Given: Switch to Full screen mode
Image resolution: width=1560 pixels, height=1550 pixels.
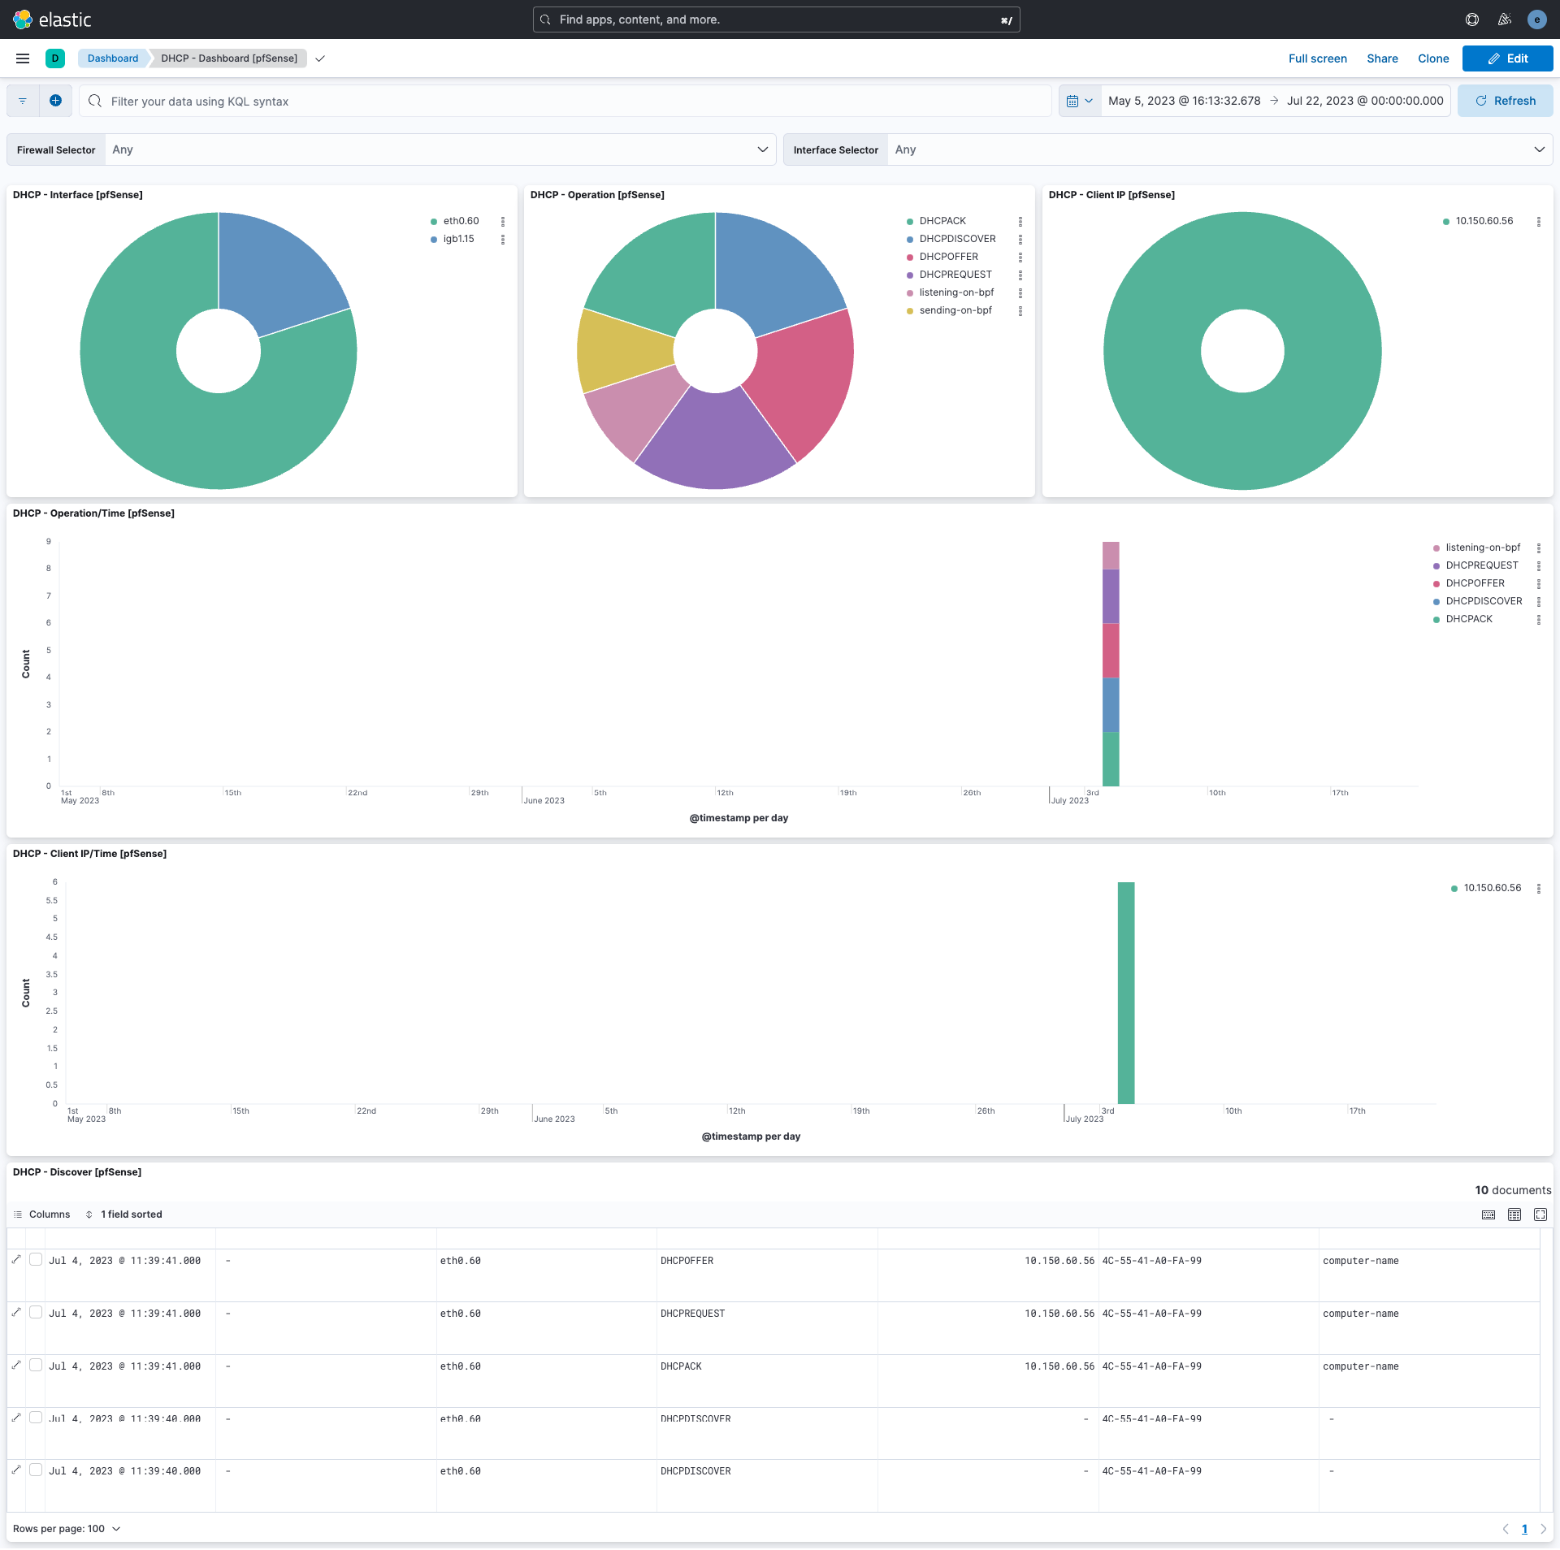Looking at the screenshot, I should pos(1318,58).
